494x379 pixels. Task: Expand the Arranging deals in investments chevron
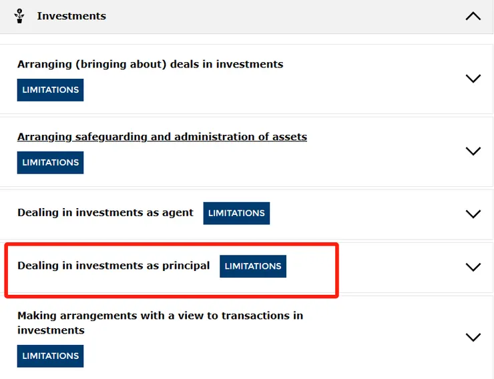tap(473, 78)
